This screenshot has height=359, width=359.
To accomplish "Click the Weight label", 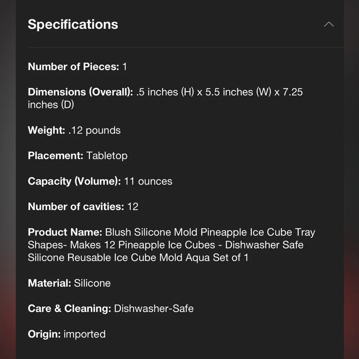I will click(x=46, y=130).
